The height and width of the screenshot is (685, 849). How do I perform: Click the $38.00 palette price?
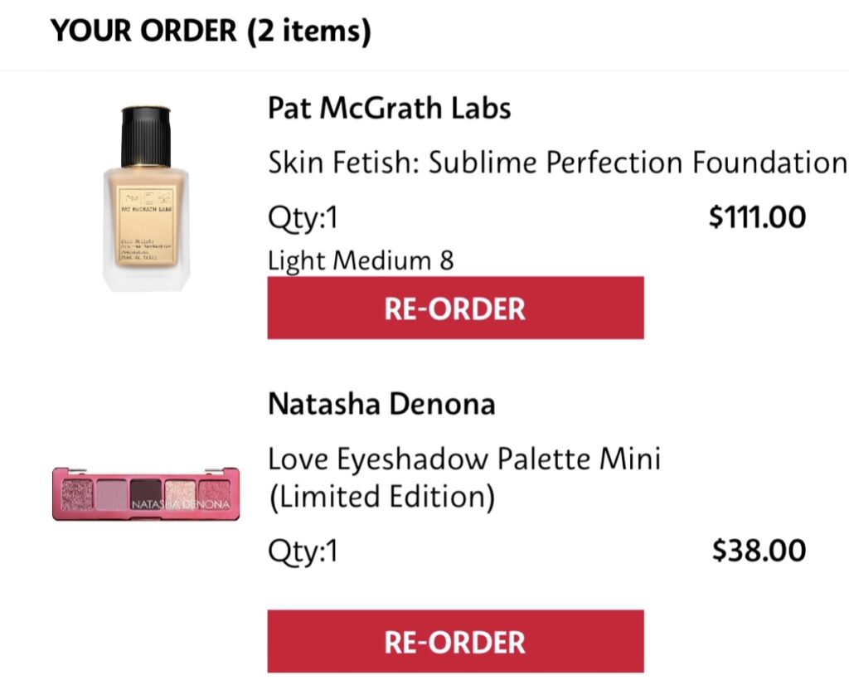click(759, 550)
